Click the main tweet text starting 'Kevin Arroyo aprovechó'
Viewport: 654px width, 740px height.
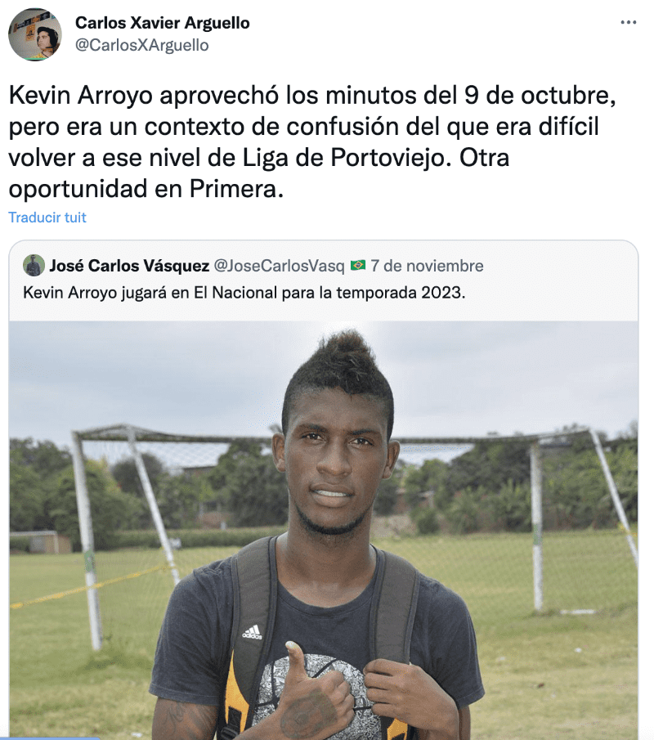313,142
